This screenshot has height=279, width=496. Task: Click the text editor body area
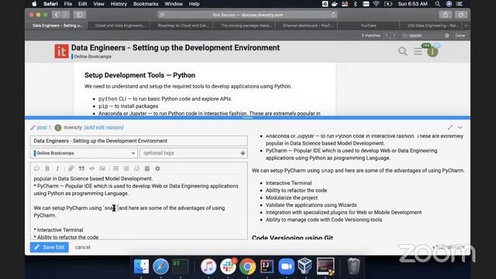pyautogui.click(x=139, y=207)
